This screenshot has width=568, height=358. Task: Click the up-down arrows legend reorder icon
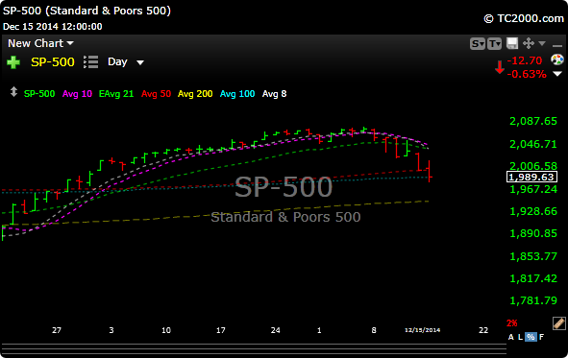tap(13, 92)
